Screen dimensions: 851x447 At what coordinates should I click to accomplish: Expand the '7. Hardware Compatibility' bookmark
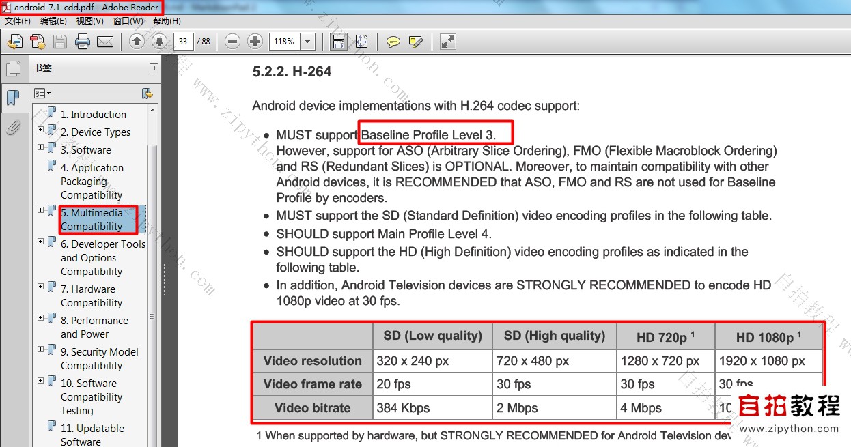[x=41, y=287]
